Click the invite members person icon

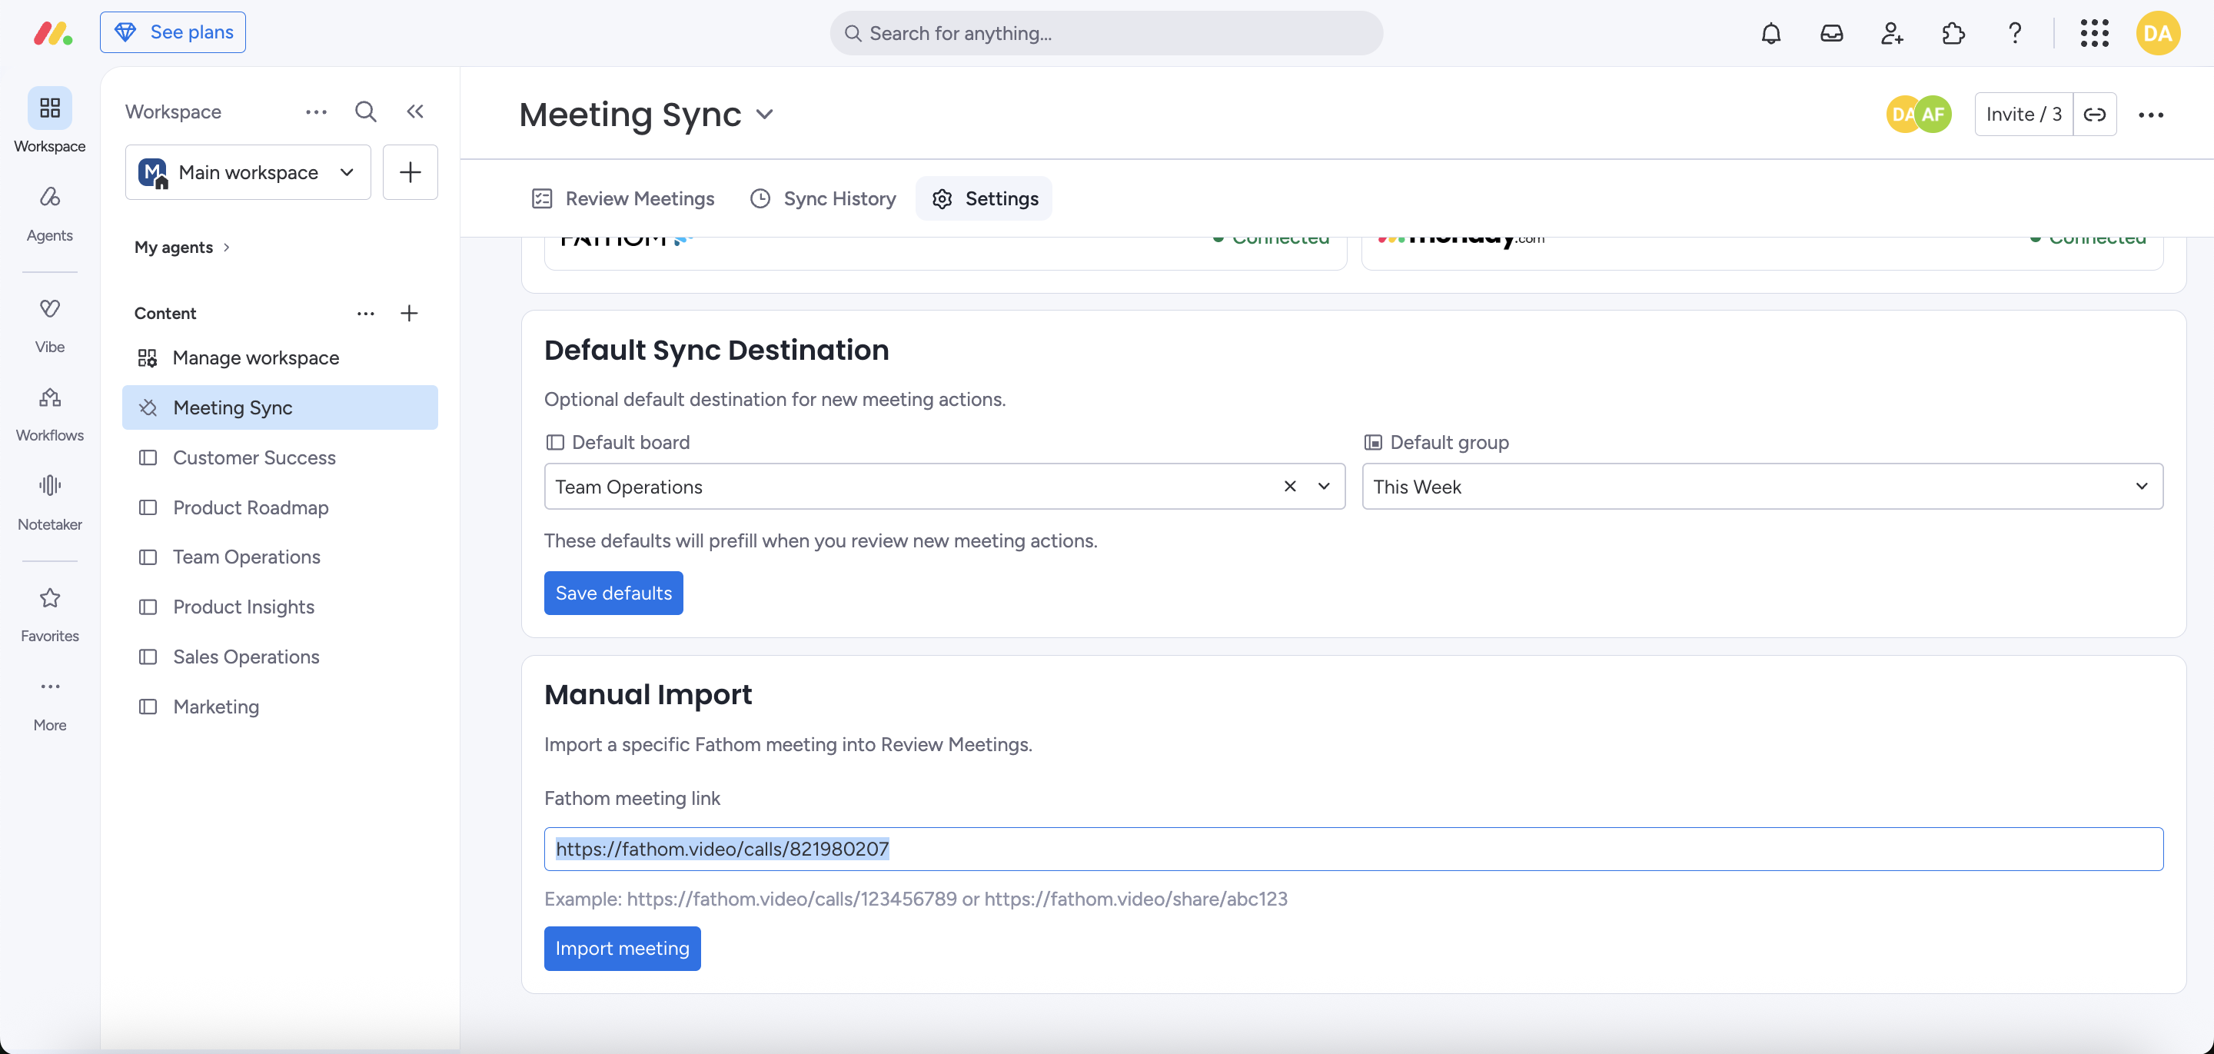tap(1892, 34)
